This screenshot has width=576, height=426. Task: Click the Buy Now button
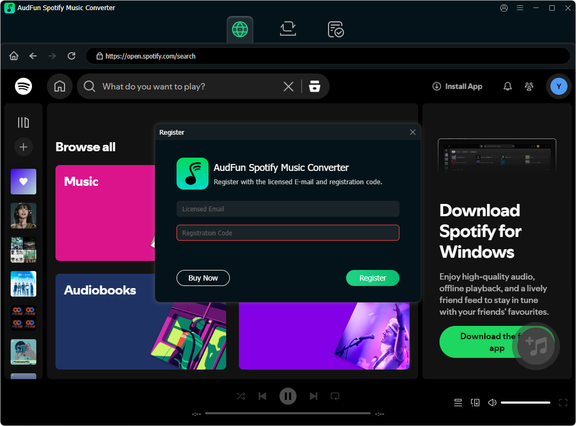(x=203, y=278)
